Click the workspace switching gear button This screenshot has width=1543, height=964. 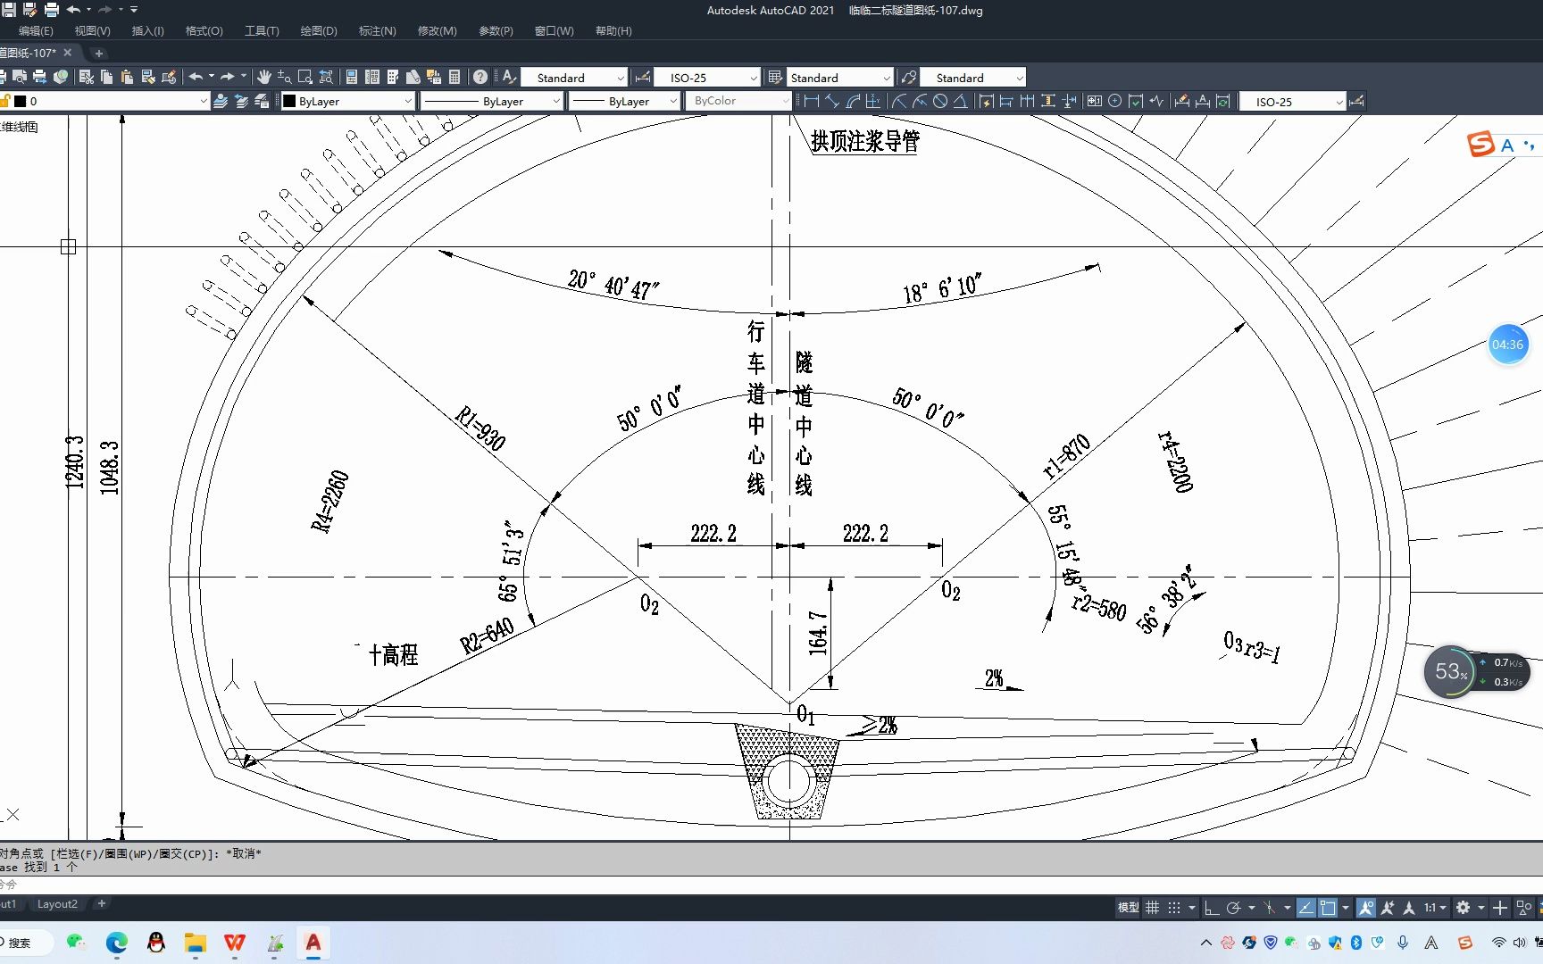tap(1463, 908)
